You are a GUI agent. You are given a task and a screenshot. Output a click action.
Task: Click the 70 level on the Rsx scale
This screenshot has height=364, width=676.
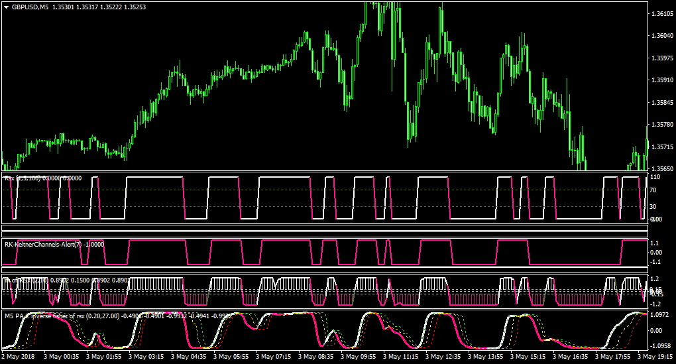pos(653,190)
